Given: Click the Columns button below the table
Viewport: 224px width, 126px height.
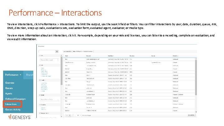Looking at the screenshot, I should click(191, 115).
